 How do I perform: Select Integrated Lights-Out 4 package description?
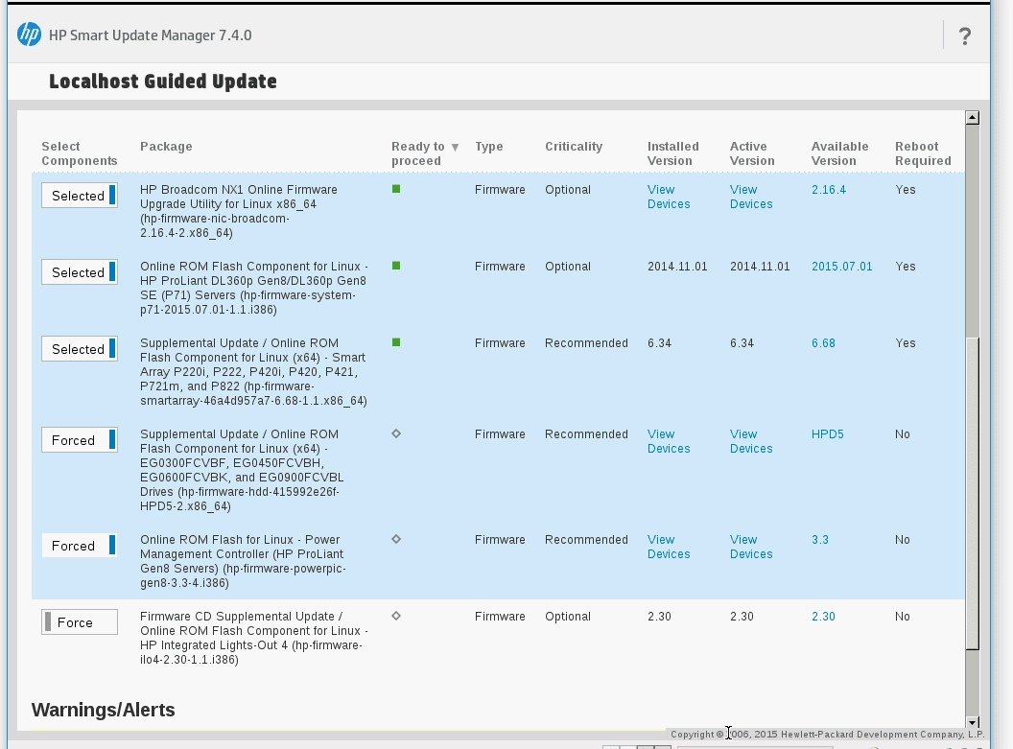(x=254, y=638)
